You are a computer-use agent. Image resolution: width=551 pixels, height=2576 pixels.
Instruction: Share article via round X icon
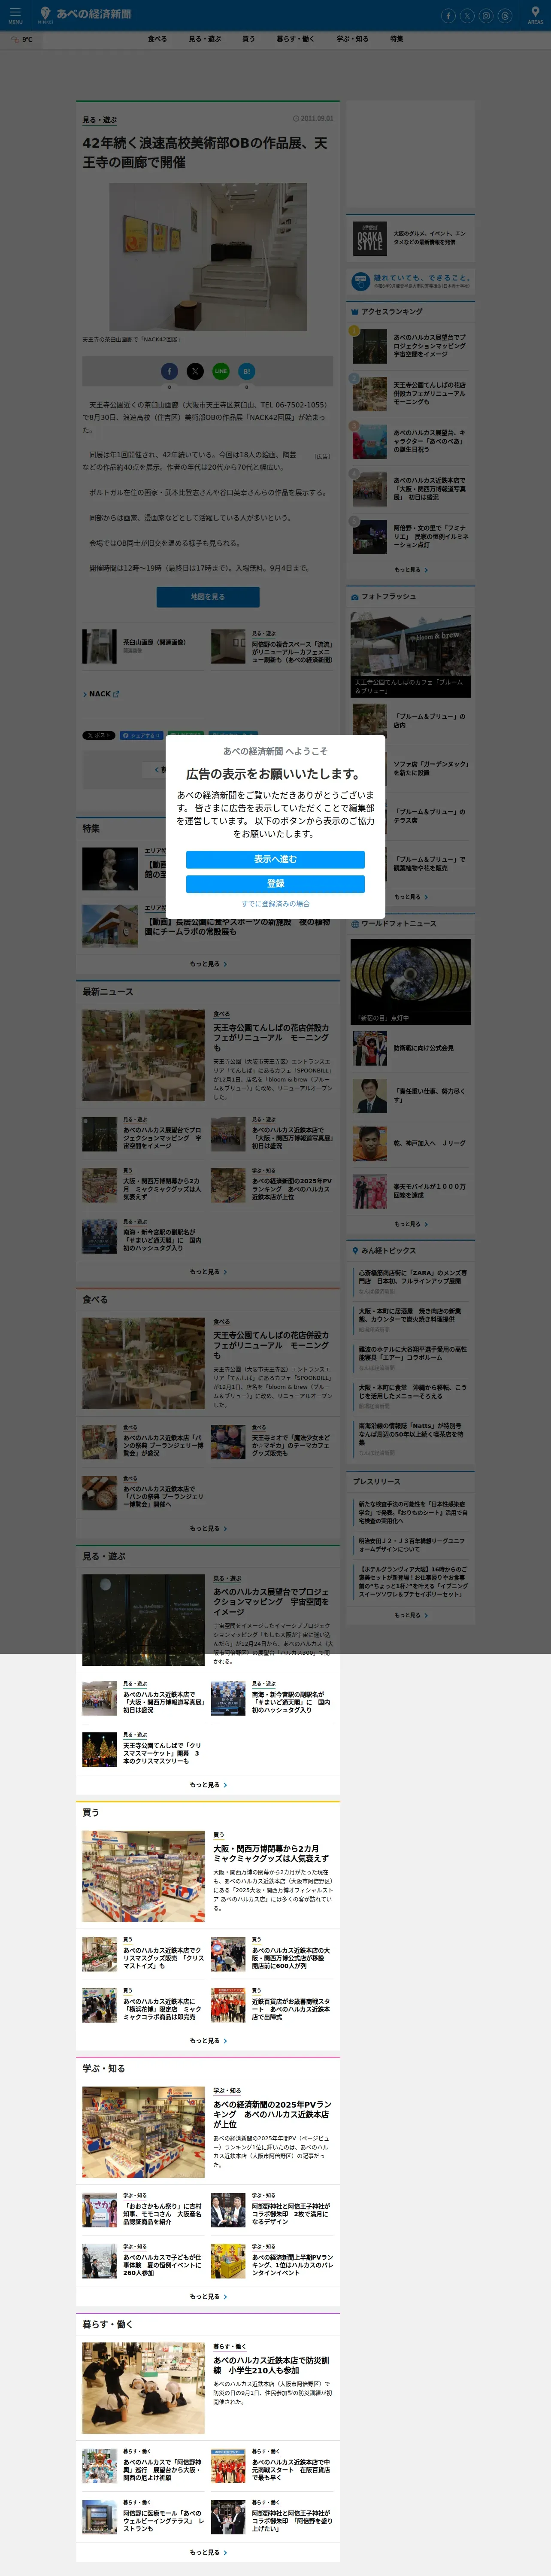click(195, 371)
